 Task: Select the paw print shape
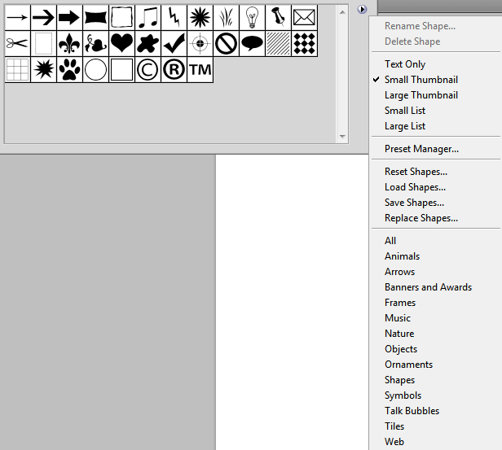click(x=69, y=70)
